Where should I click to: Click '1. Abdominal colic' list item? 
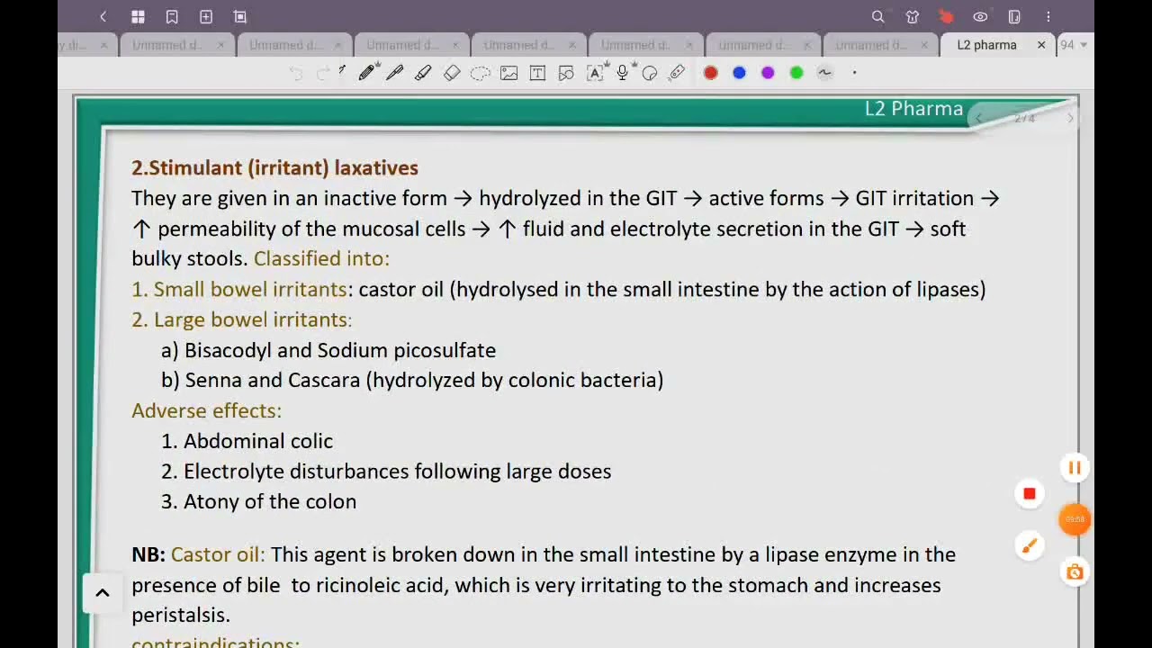click(x=247, y=441)
